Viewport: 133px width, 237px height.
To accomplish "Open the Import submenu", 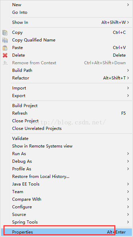I will point(66,88).
